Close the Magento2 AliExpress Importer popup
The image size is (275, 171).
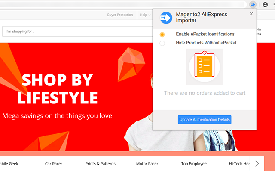[251, 14]
